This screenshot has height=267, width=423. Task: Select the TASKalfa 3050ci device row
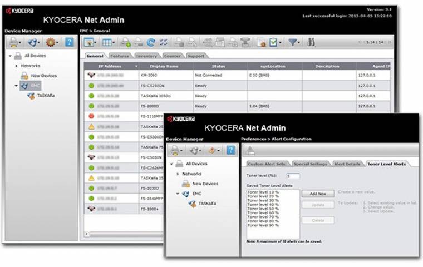tap(237, 96)
